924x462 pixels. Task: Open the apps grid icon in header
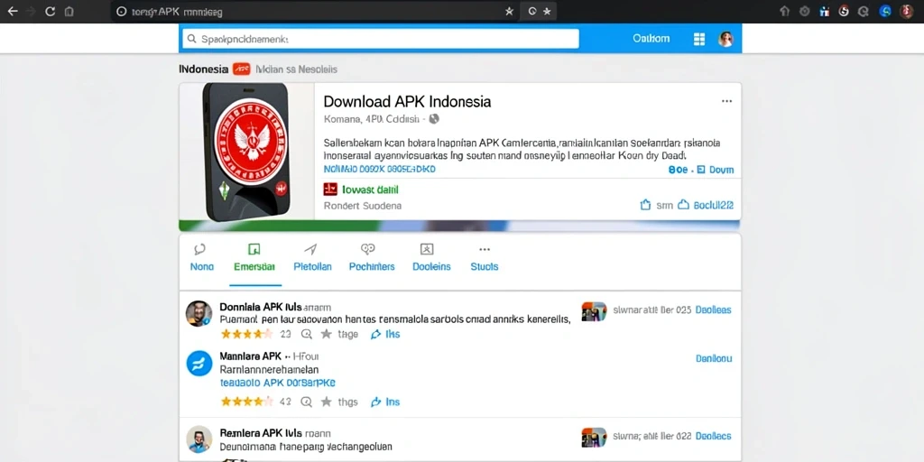pos(699,39)
